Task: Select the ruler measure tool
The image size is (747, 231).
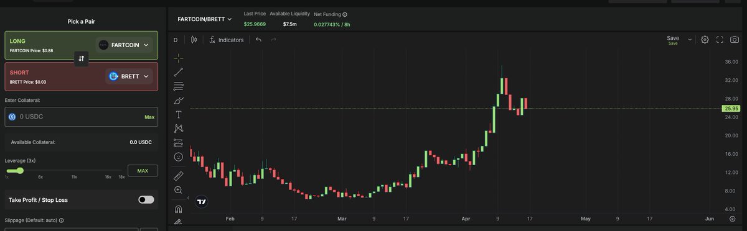Action: point(179,175)
